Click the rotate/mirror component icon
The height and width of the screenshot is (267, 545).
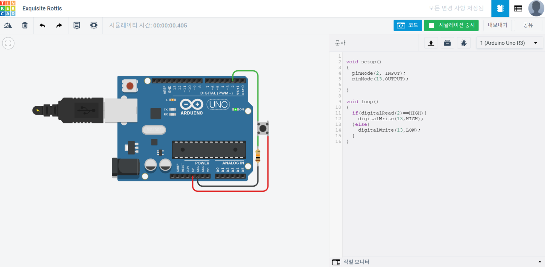pyautogui.click(x=8, y=25)
